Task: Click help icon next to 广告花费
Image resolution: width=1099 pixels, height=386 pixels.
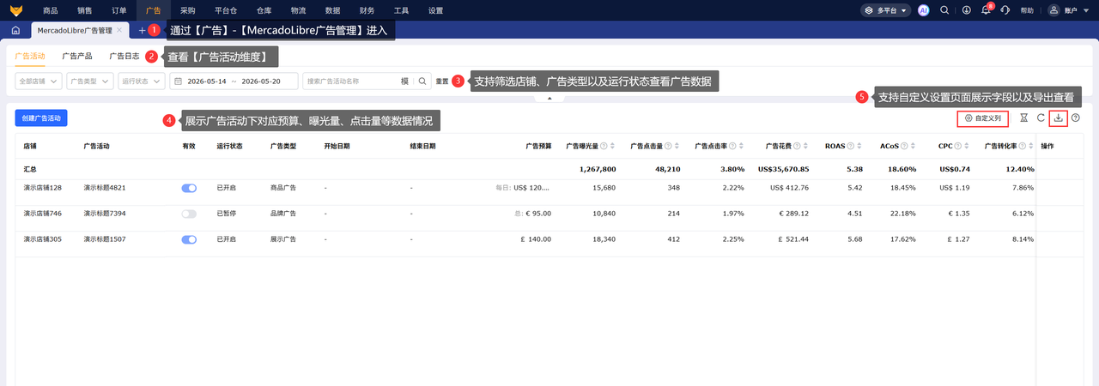Action: point(797,146)
